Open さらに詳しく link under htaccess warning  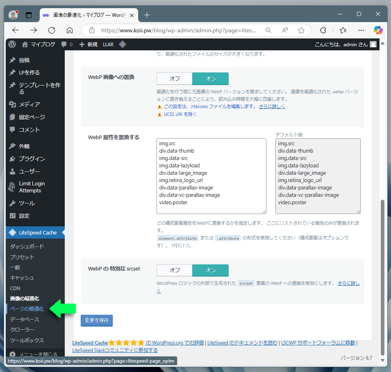272,106
